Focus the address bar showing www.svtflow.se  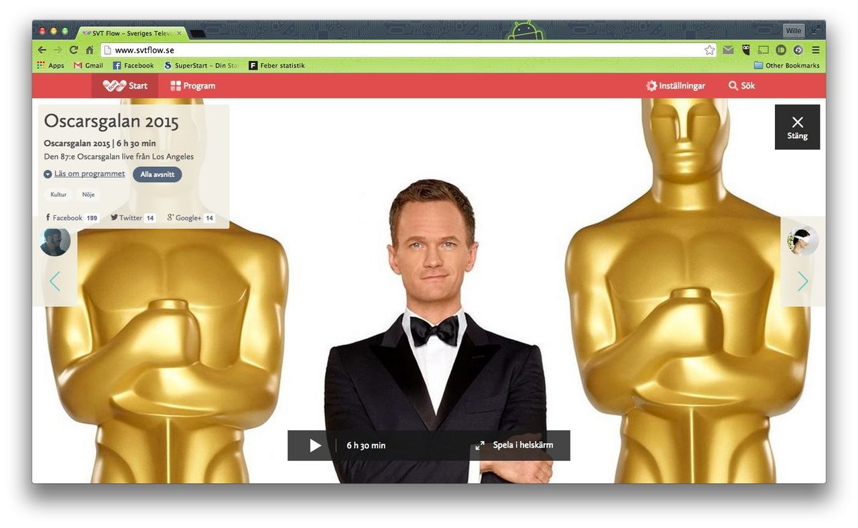409,50
